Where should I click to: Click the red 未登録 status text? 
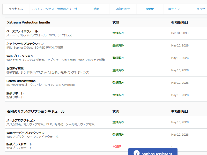[116, 146]
